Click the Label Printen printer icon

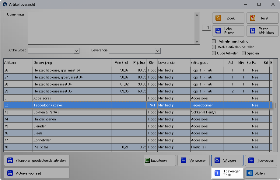(x=218, y=31)
